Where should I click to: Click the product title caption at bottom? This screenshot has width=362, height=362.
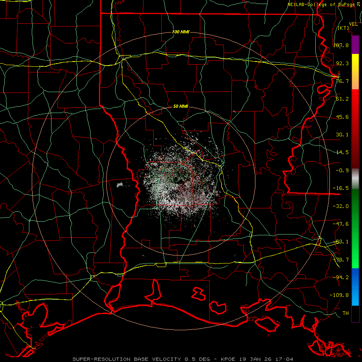[183, 359]
